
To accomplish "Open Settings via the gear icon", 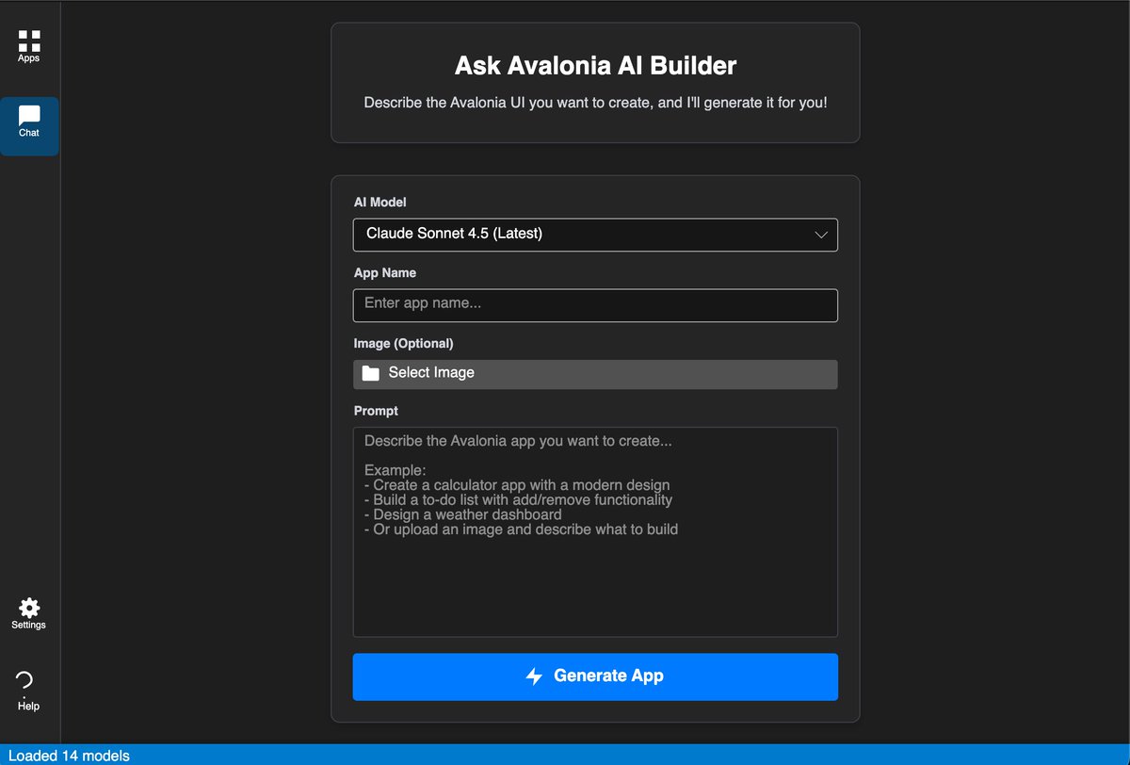I will [29, 608].
